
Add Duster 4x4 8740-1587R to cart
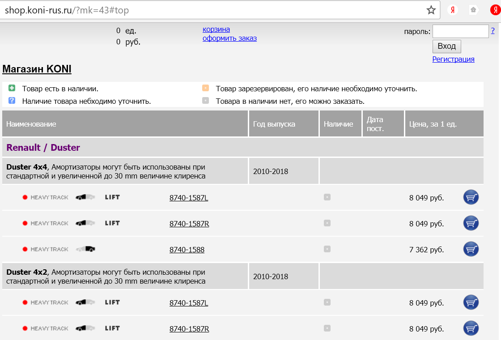pyautogui.click(x=471, y=223)
